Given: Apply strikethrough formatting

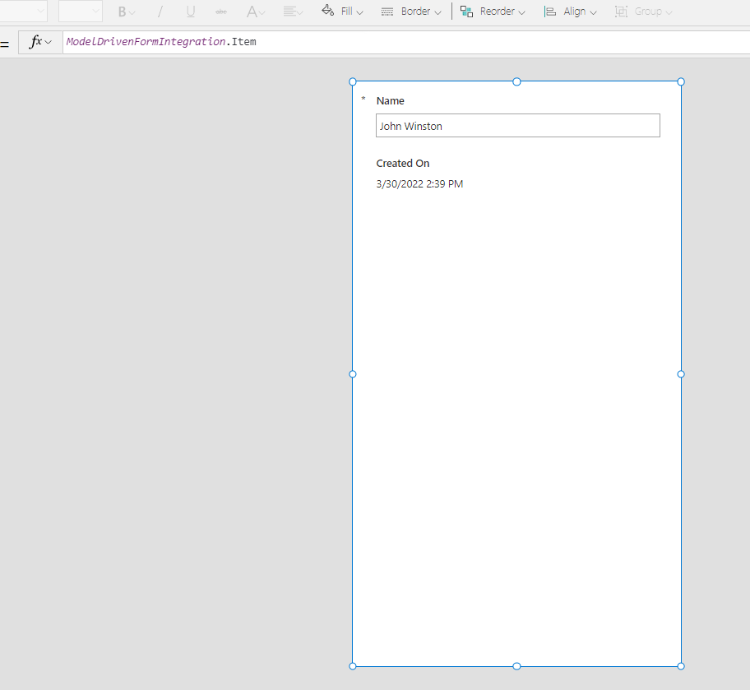Looking at the screenshot, I should (220, 11).
